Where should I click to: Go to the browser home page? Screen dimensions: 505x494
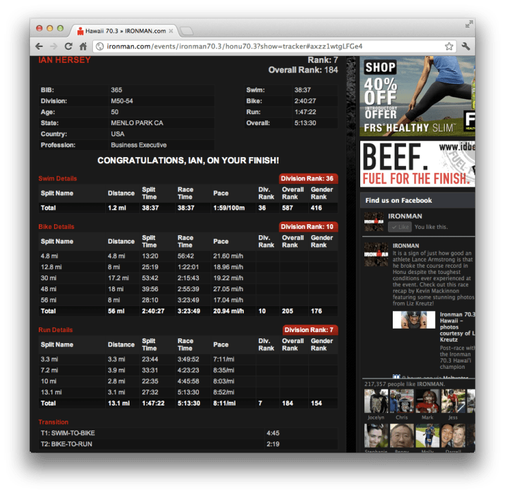[83, 46]
